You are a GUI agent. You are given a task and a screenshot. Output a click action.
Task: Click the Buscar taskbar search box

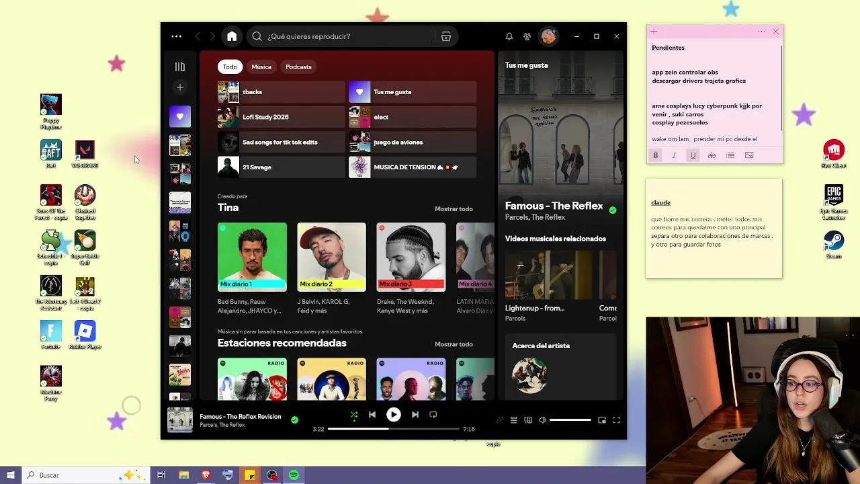coord(85,475)
